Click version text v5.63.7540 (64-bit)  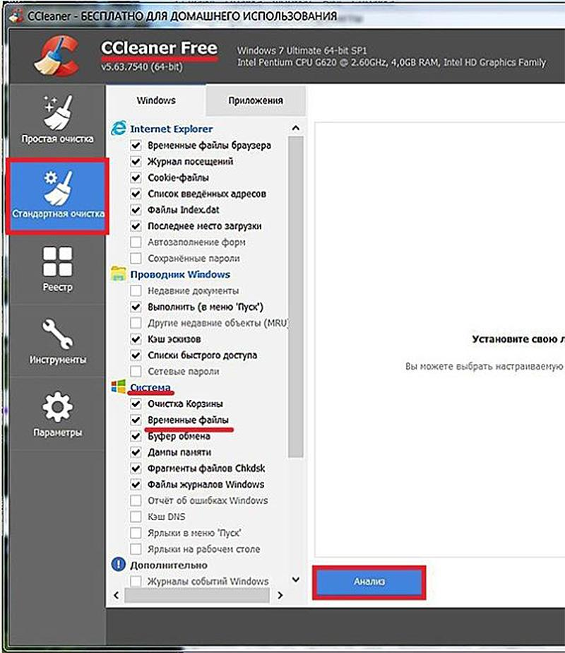[142, 66]
